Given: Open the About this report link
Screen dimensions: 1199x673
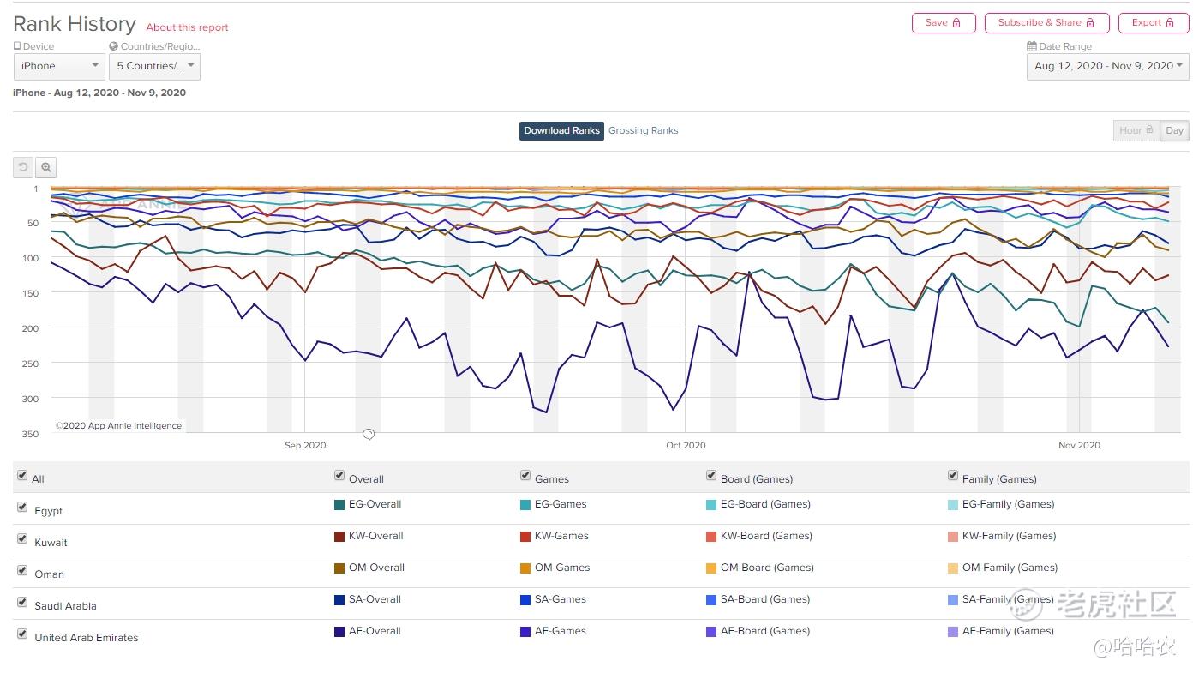Looking at the screenshot, I should (x=187, y=27).
